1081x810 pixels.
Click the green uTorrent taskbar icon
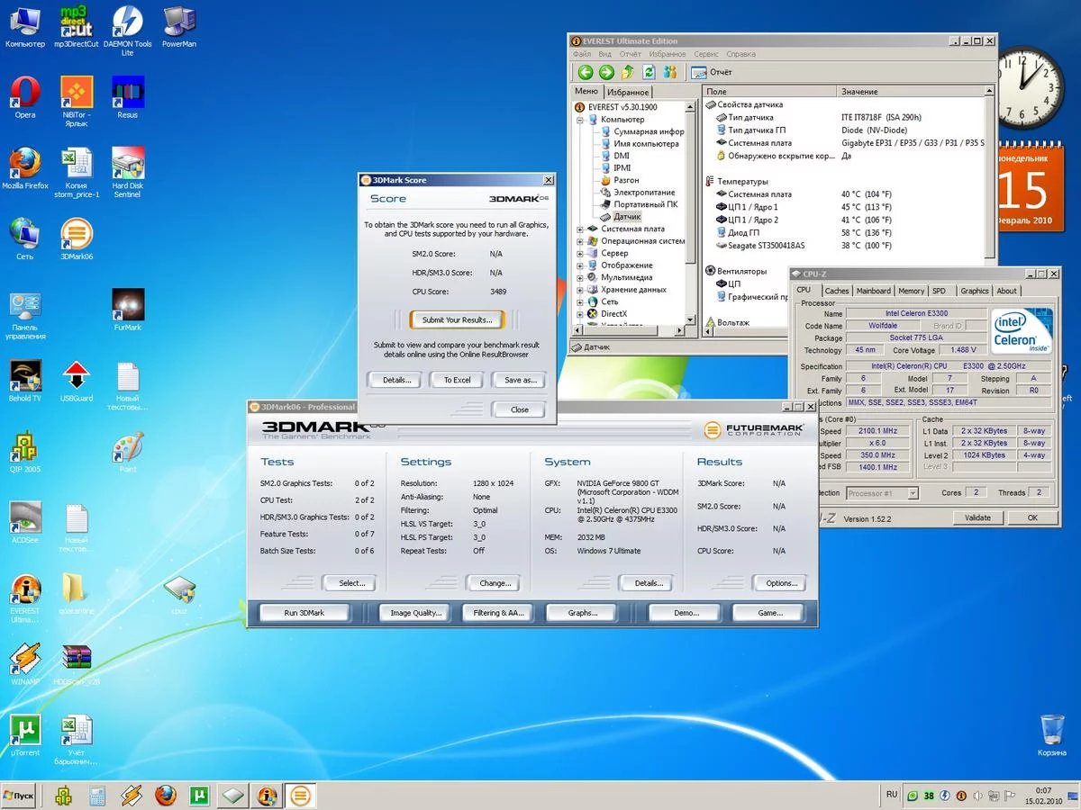(199, 796)
